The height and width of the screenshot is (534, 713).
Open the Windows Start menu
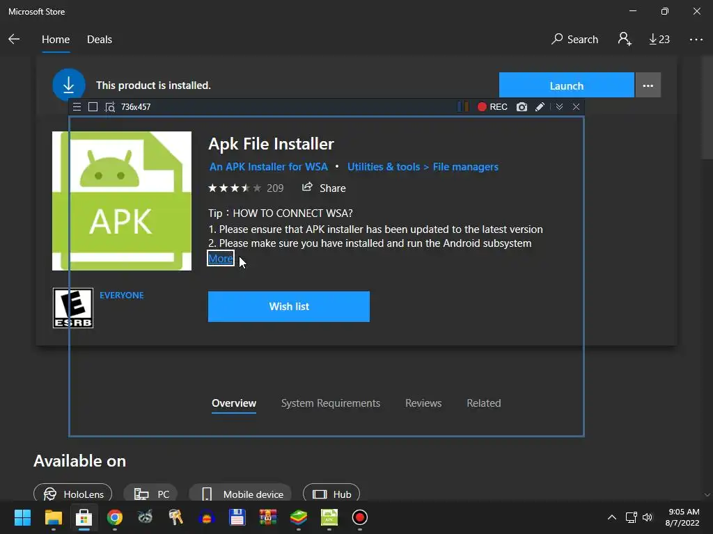point(22,517)
